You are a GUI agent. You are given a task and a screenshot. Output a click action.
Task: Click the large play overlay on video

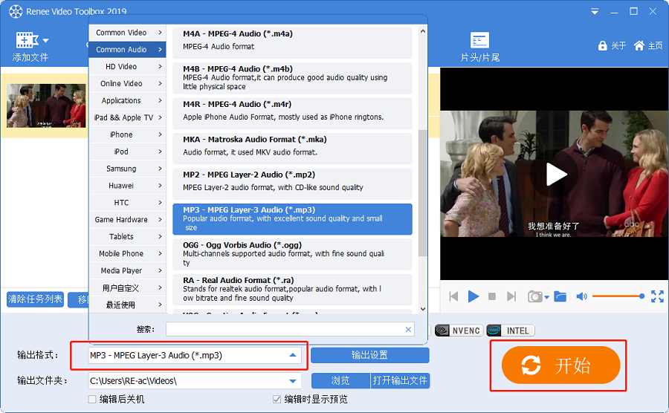pyautogui.click(x=555, y=175)
